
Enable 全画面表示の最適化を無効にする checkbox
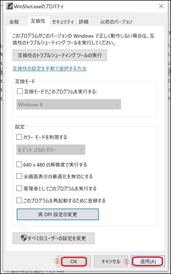(x=19, y=176)
